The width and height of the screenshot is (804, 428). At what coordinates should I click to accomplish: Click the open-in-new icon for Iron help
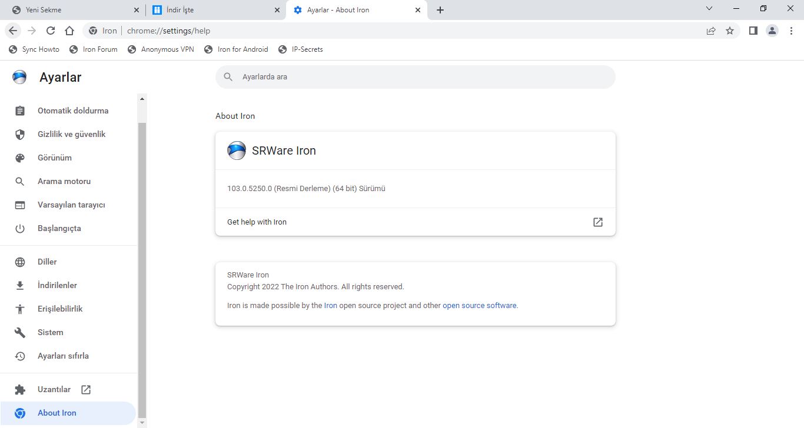(x=598, y=222)
